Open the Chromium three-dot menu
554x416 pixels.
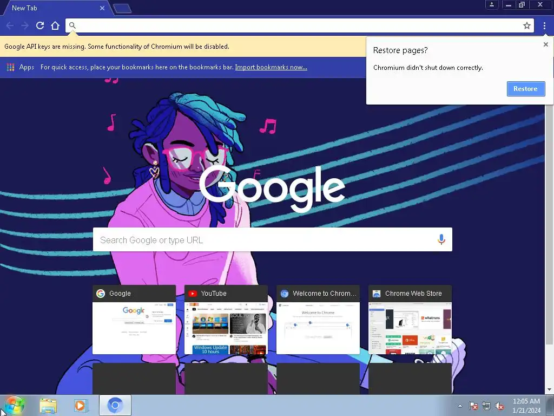544,25
